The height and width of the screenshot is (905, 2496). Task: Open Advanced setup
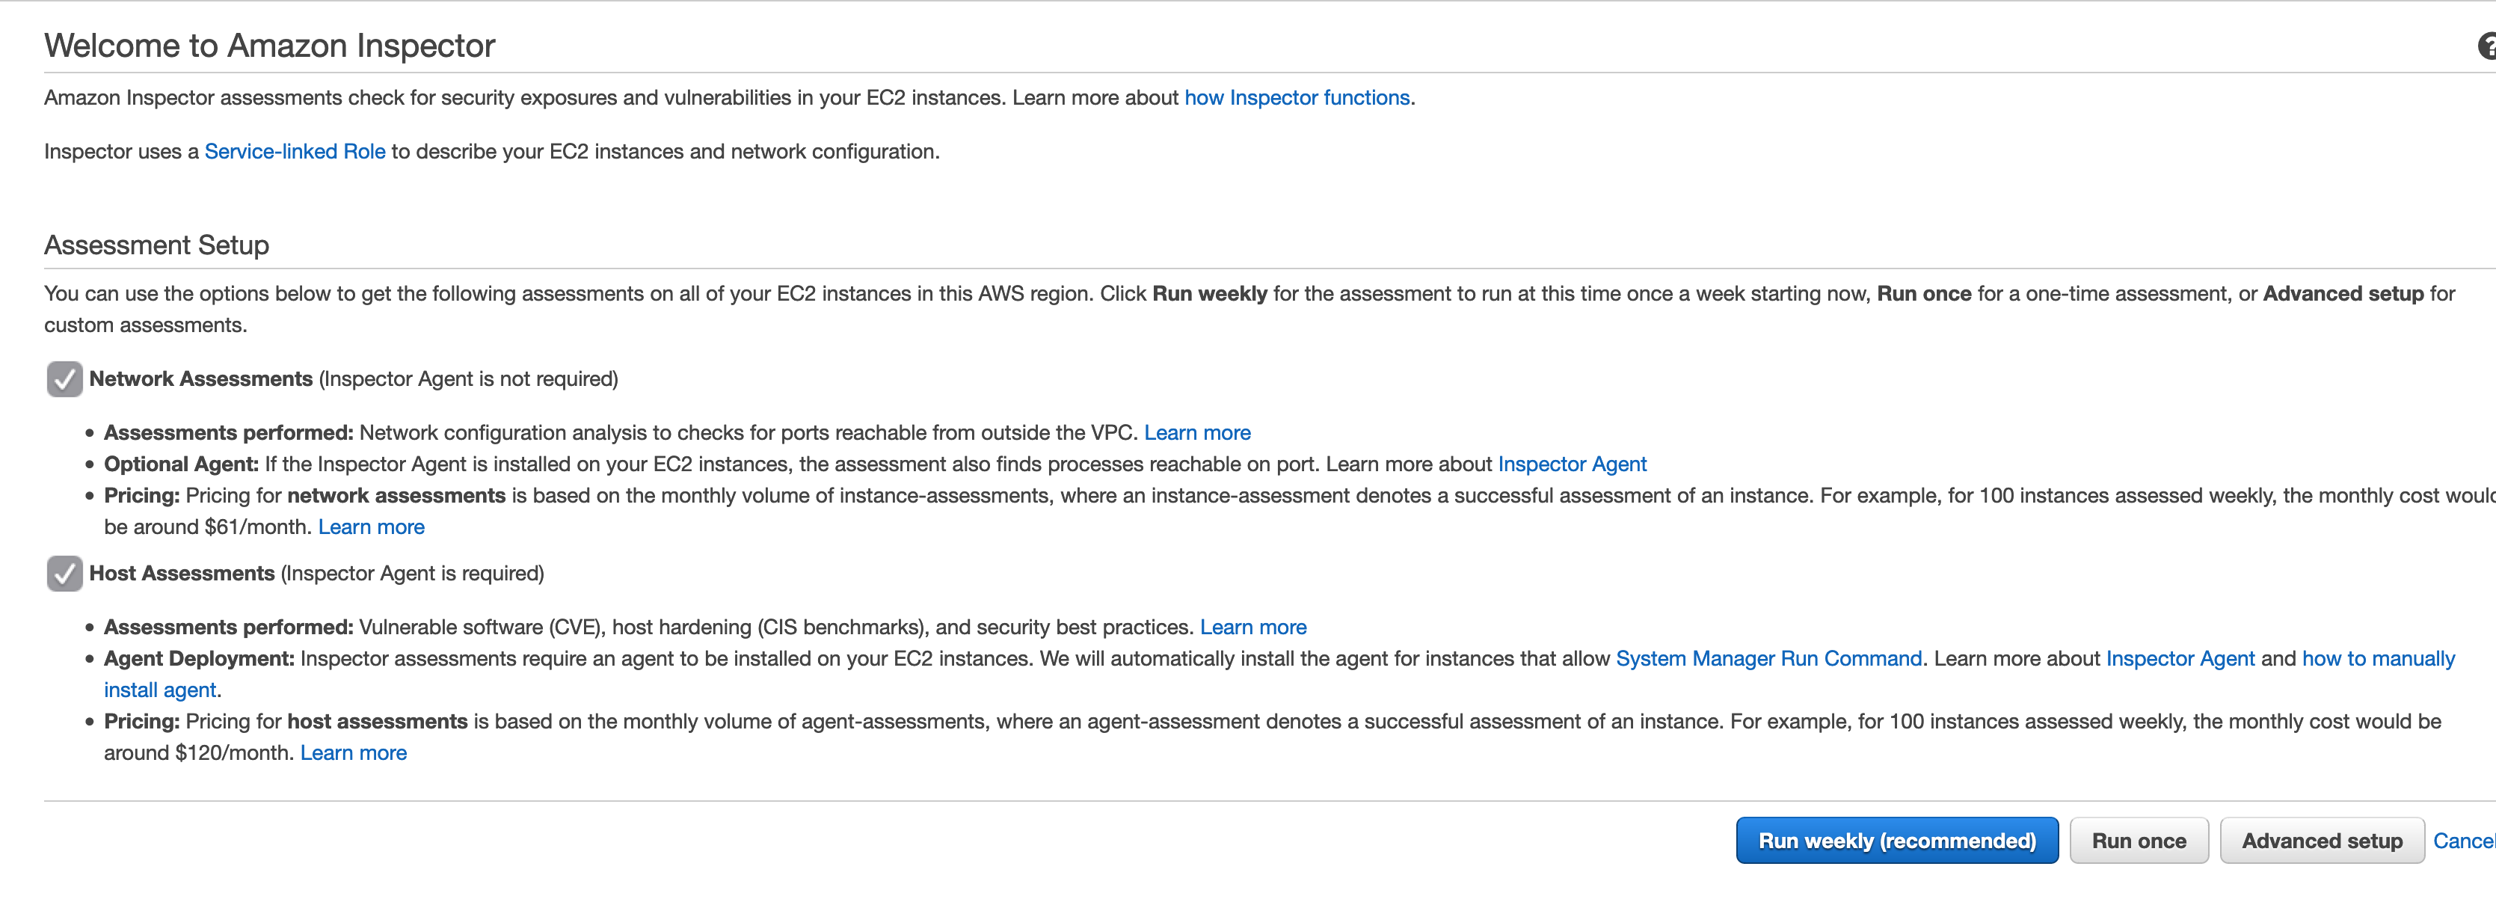[x=2320, y=840]
